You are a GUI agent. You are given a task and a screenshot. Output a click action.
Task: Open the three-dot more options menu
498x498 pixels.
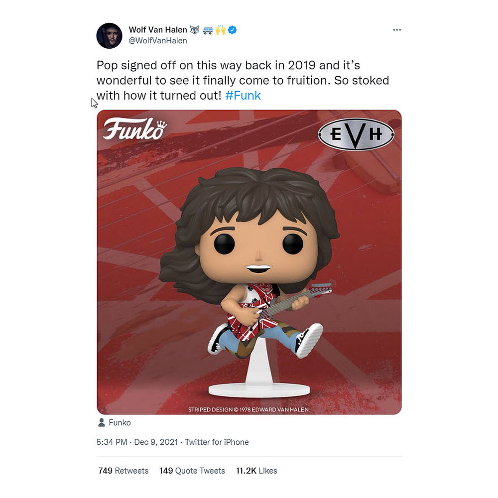coord(397,30)
